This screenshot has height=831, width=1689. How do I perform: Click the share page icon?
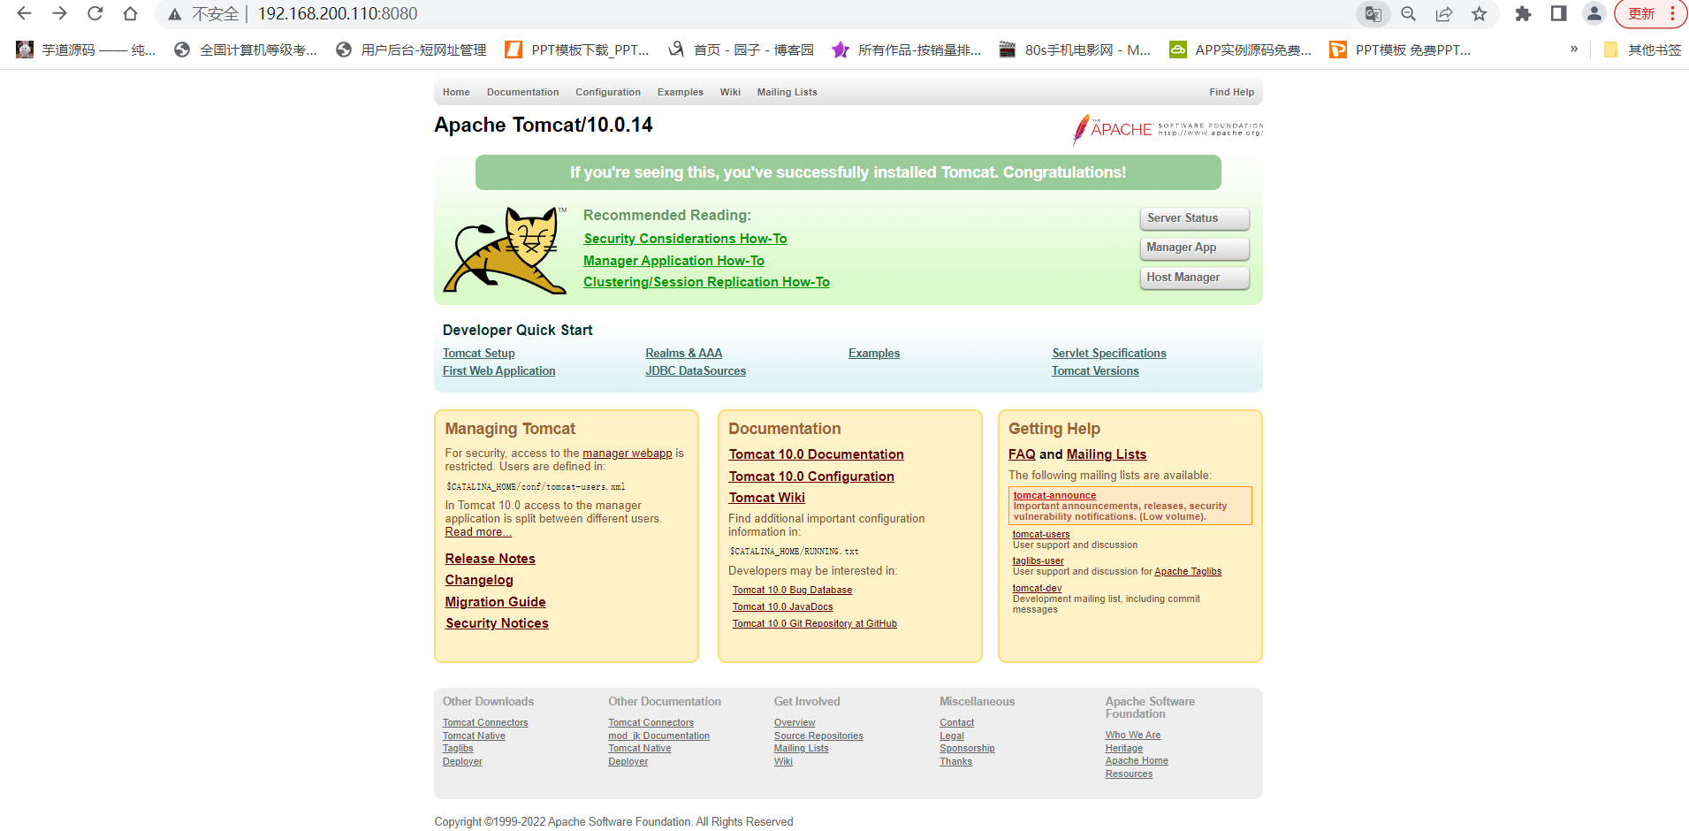point(1443,13)
